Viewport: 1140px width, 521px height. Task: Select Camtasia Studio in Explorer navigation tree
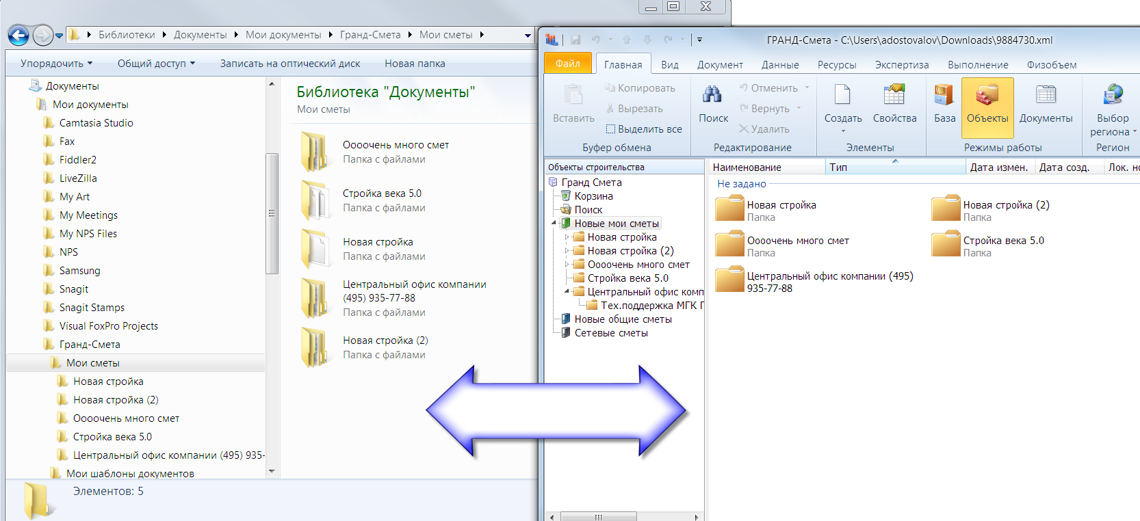tap(96, 123)
